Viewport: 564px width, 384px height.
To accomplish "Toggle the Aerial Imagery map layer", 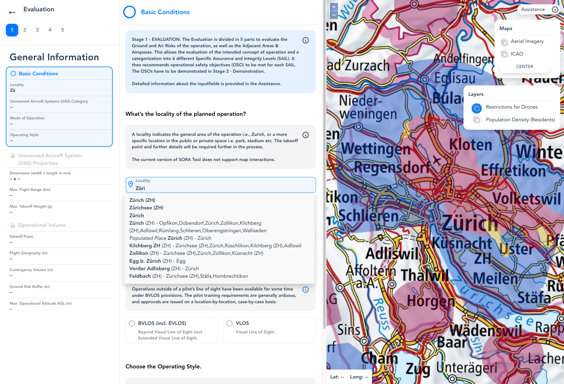I will click(504, 42).
